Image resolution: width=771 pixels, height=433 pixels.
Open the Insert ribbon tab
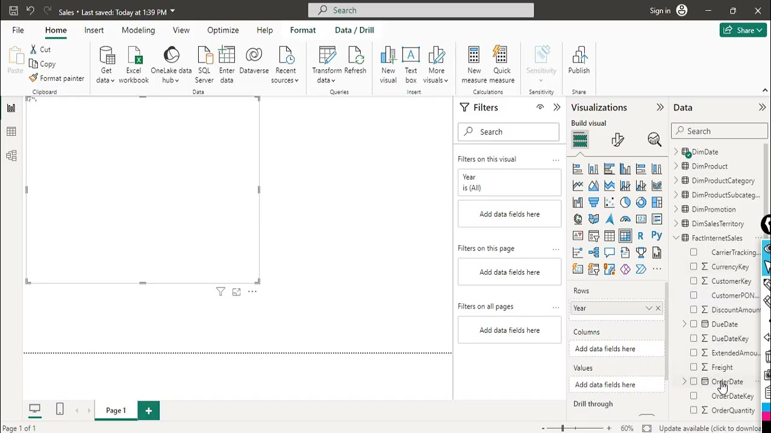pyautogui.click(x=94, y=30)
